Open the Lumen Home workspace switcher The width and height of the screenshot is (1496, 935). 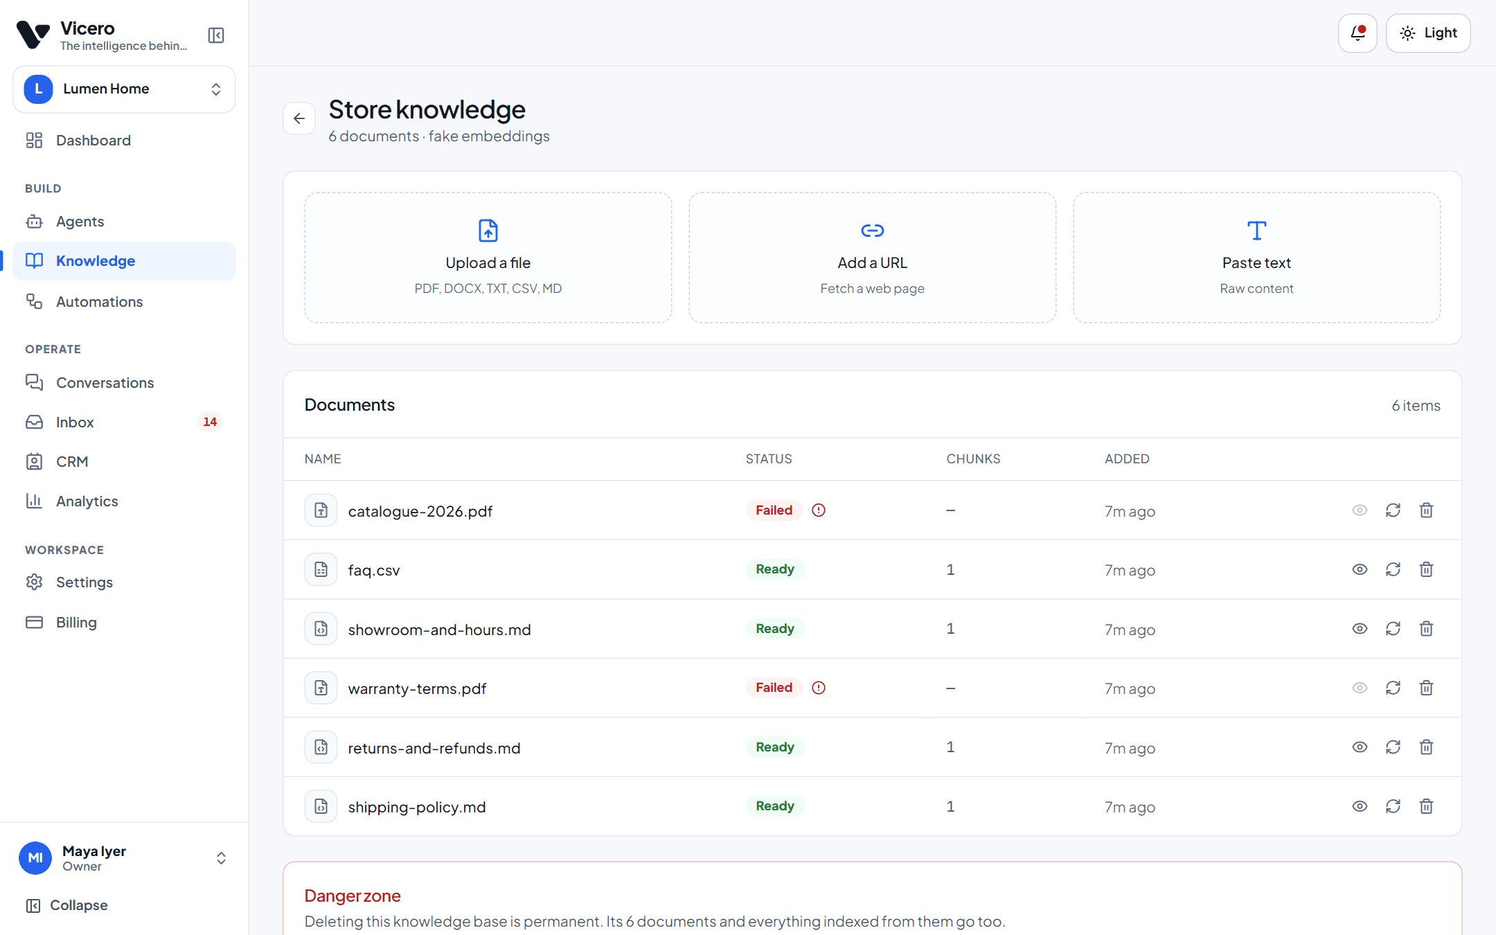click(x=124, y=89)
